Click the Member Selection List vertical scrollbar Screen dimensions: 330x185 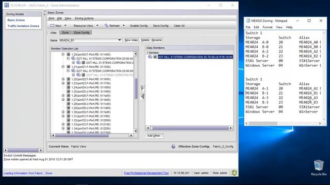tap(136, 92)
